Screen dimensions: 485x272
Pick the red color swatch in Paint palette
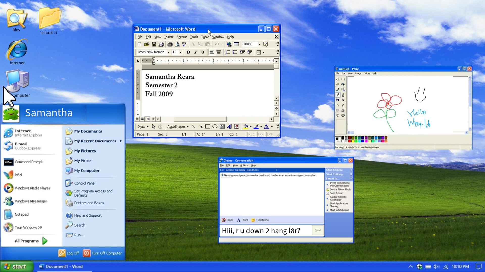pyautogui.click(x=349, y=141)
